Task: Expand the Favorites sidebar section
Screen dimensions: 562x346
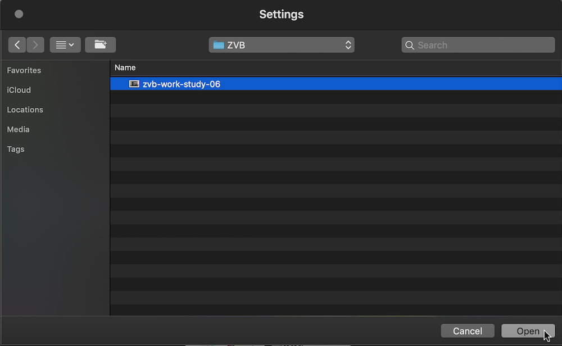Action: (24, 70)
